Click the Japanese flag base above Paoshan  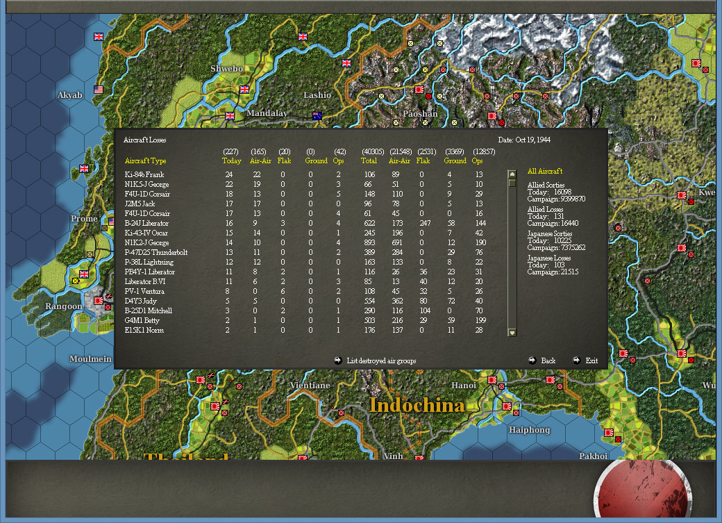(419, 90)
